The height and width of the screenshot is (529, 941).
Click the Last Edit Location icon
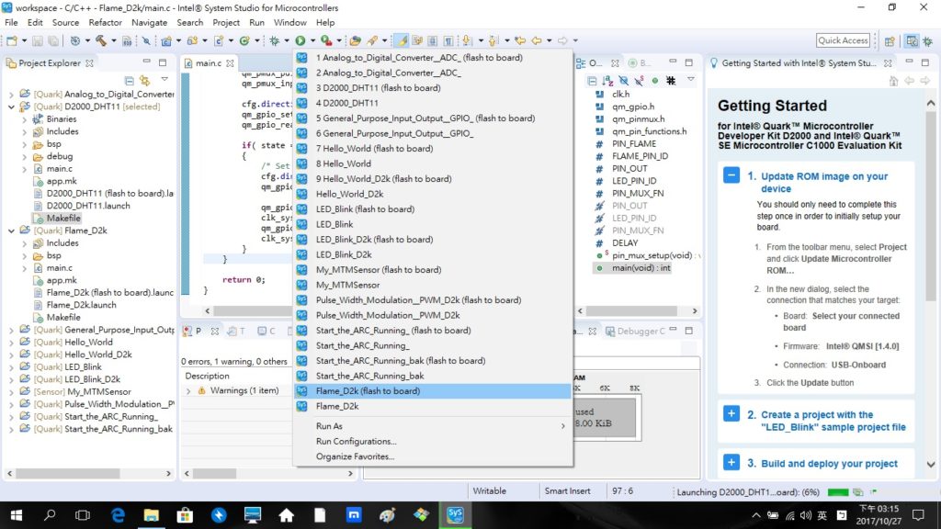tap(520, 40)
